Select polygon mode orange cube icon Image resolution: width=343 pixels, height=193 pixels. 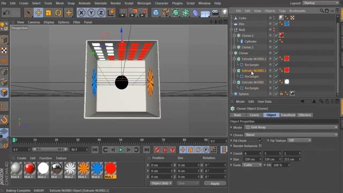[x=4, y=93]
